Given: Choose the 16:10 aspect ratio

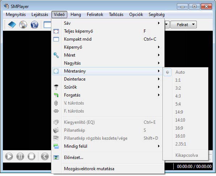Looking at the screenshot, I should tap(186, 136).
